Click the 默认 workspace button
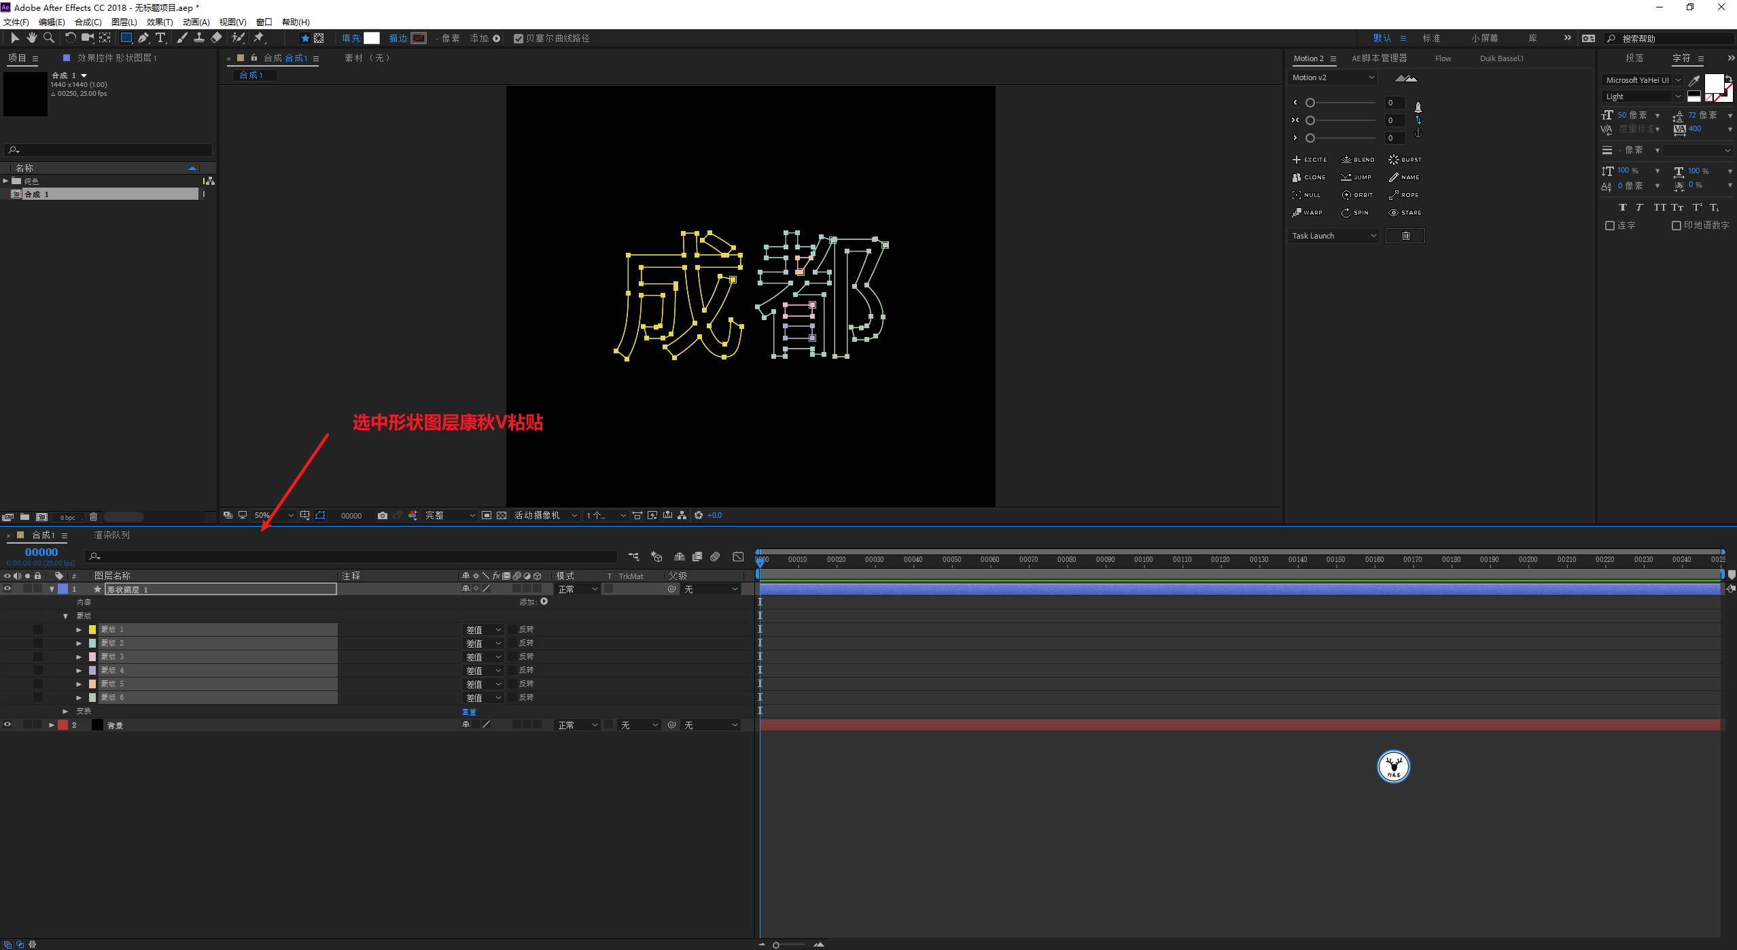The width and height of the screenshot is (1737, 950). tap(1382, 38)
